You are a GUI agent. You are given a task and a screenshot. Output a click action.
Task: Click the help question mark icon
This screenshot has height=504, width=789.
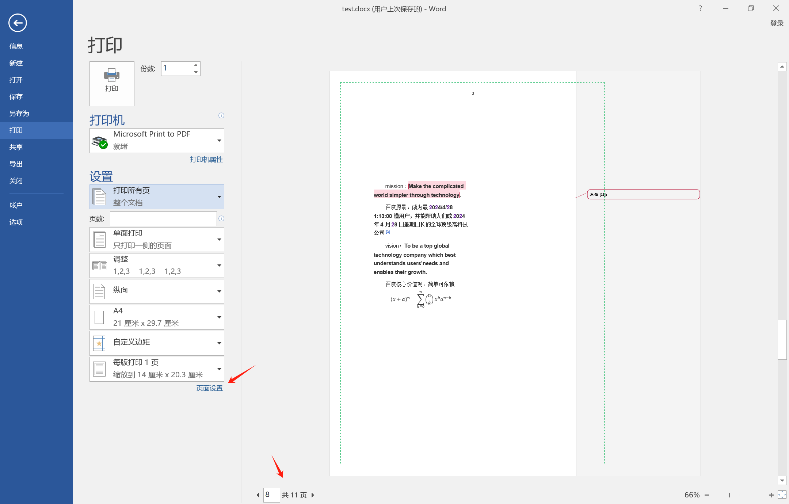point(700,8)
